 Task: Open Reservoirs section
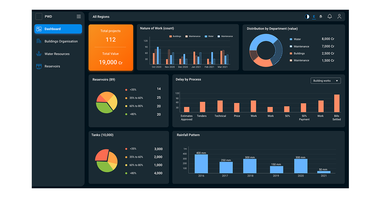(x=58, y=67)
